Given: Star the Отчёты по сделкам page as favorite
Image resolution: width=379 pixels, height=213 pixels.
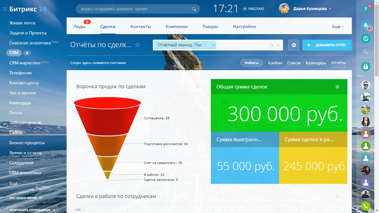Looking at the screenshot, I should (137, 45).
